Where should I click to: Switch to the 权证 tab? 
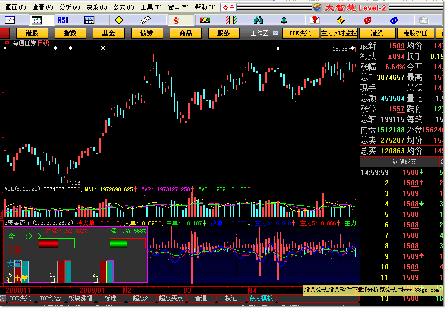tap(231, 298)
